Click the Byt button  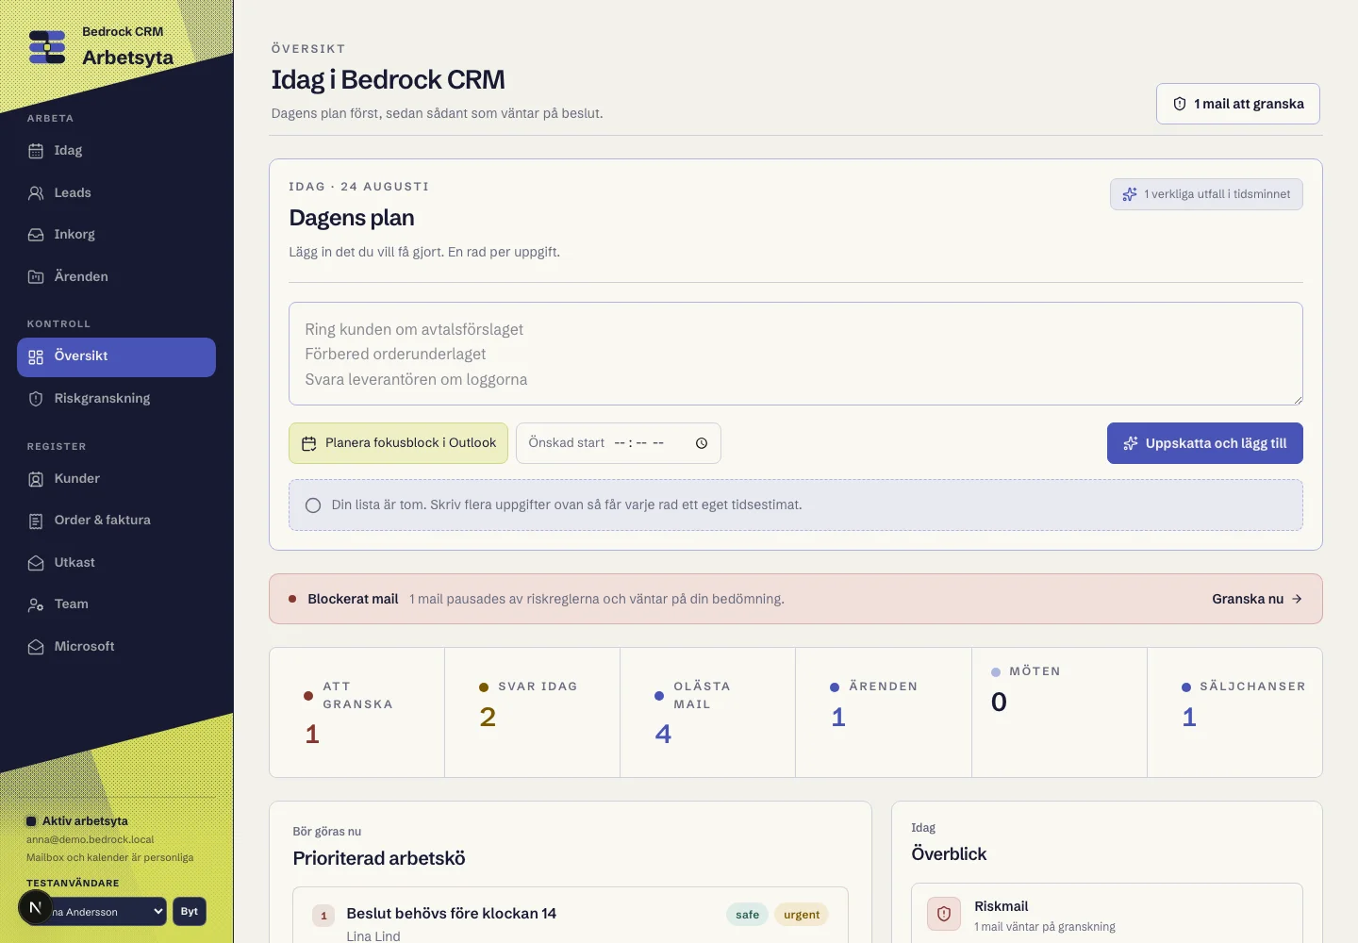click(190, 912)
